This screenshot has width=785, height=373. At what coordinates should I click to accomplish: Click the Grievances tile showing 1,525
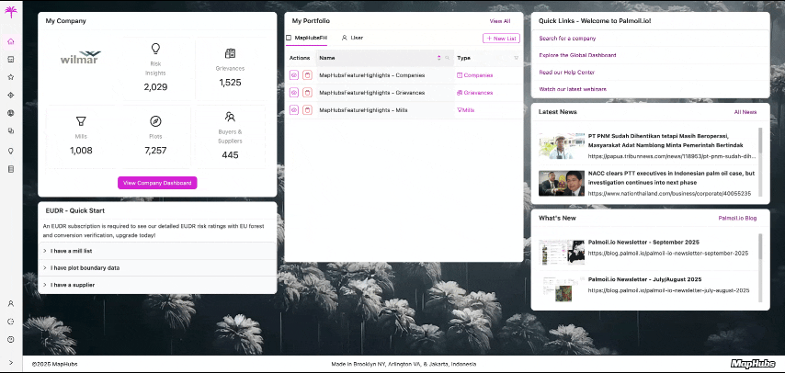point(231,68)
